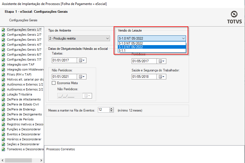
Task: Select Configurações Gerais 2/7 step
Action: coord(24,35)
